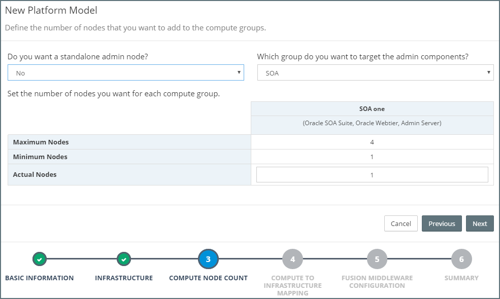Select the Maximum Nodes row label
This screenshot has width=500, height=299.
tap(41, 142)
